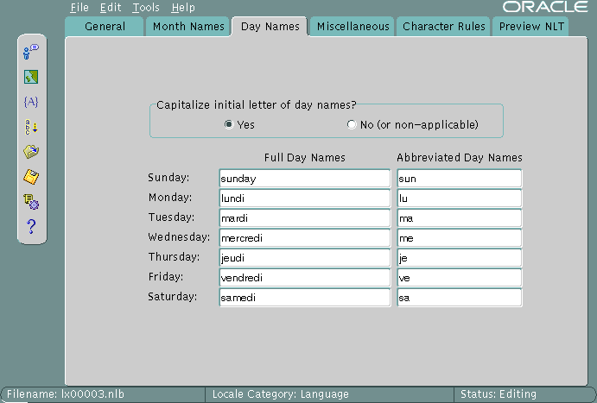Click the Wednesday abbreviated name field
Viewport: 597px width, 403px height.
pyautogui.click(x=459, y=238)
